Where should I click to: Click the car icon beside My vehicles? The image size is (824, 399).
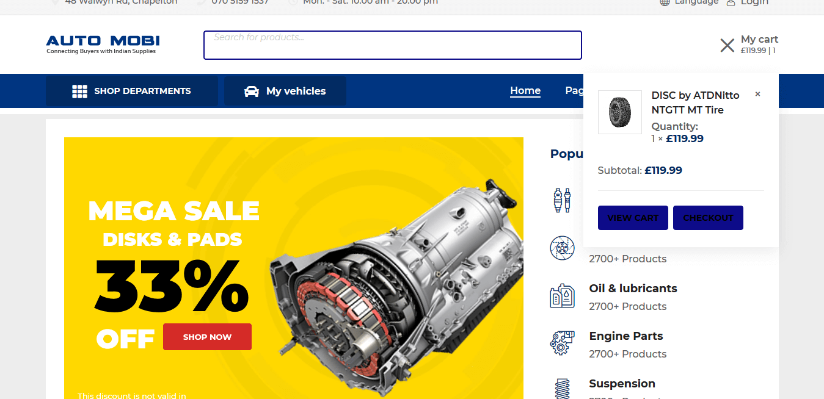tap(251, 91)
